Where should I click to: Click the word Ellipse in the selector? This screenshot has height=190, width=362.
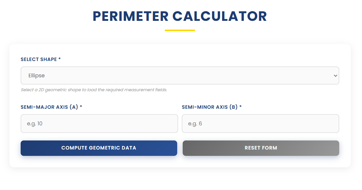click(x=36, y=75)
